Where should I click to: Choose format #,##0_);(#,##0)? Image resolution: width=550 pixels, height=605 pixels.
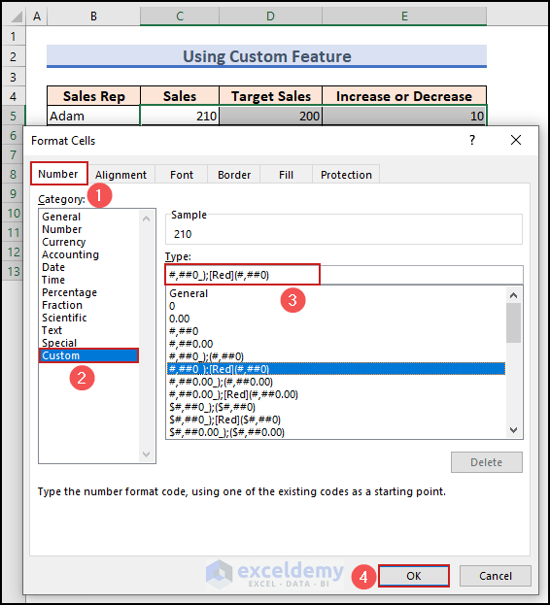click(336, 356)
